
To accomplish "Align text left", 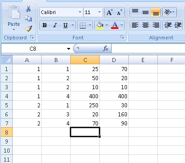I will (x=135, y=25).
